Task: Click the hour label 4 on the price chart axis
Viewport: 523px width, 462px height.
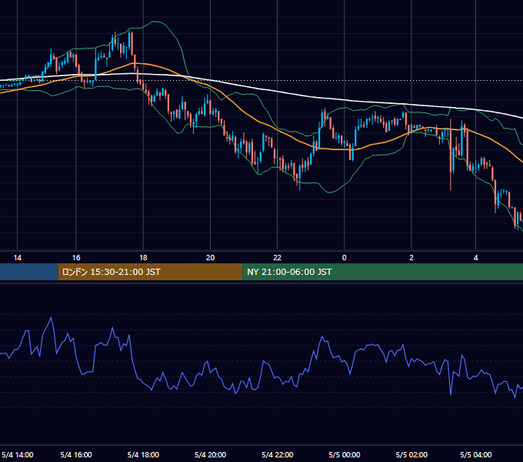Action: click(x=475, y=258)
